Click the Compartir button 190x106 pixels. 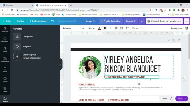pos(131,21)
